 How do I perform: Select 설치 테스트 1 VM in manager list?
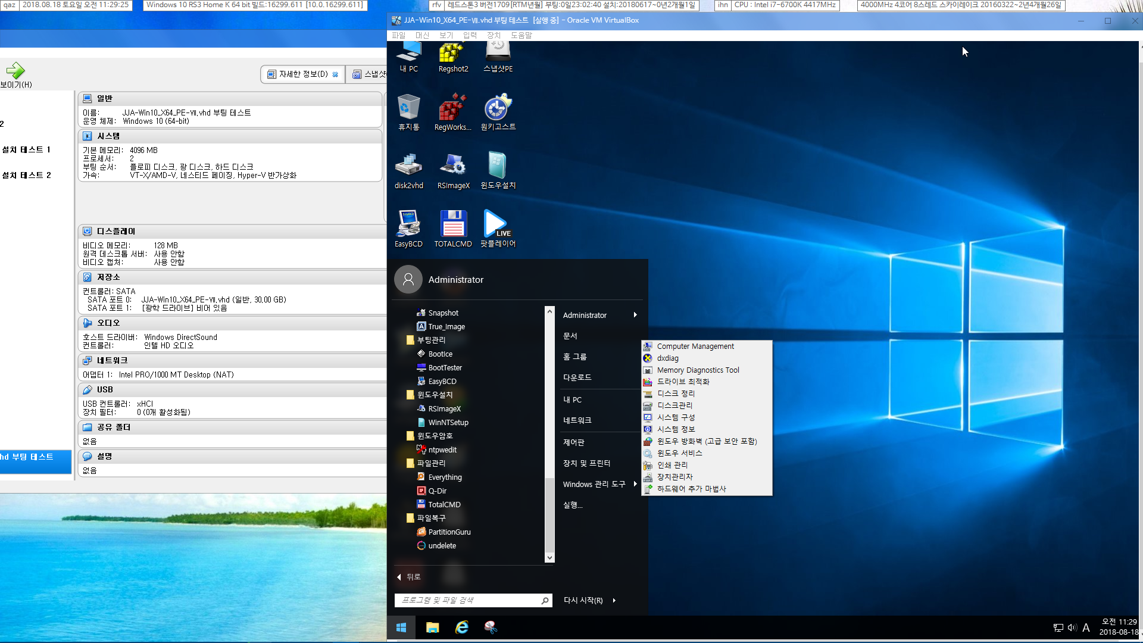coord(26,149)
